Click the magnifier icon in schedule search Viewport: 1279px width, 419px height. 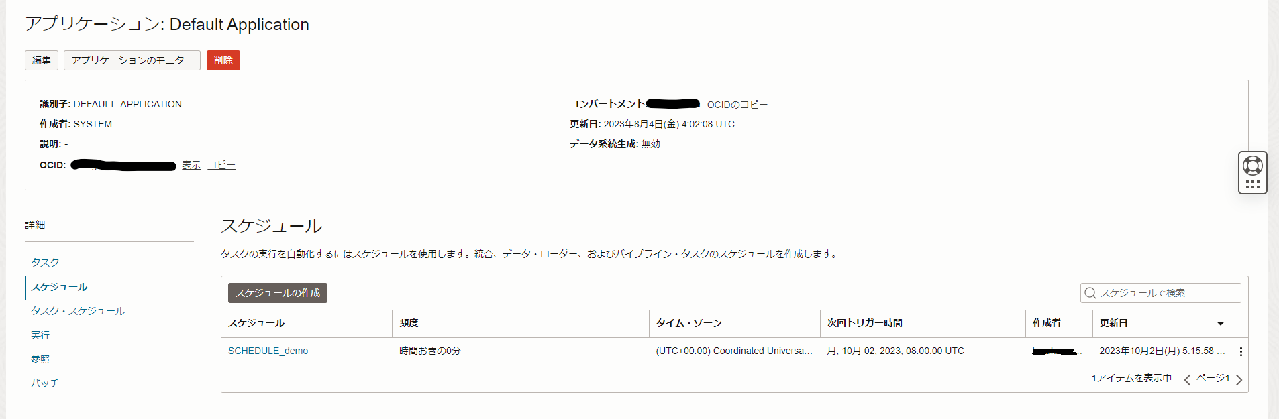tap(1090, 293)
